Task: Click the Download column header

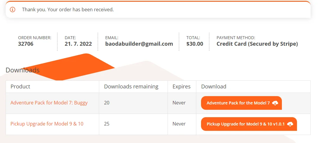Action: click(213, 87)
